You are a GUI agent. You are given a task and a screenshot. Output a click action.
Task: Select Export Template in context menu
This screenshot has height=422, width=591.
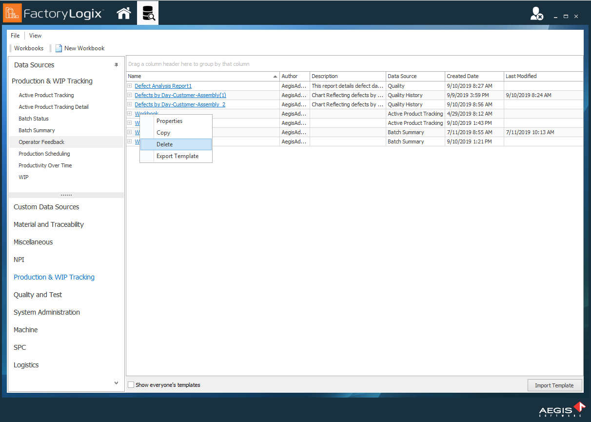(x=177, y=156)
